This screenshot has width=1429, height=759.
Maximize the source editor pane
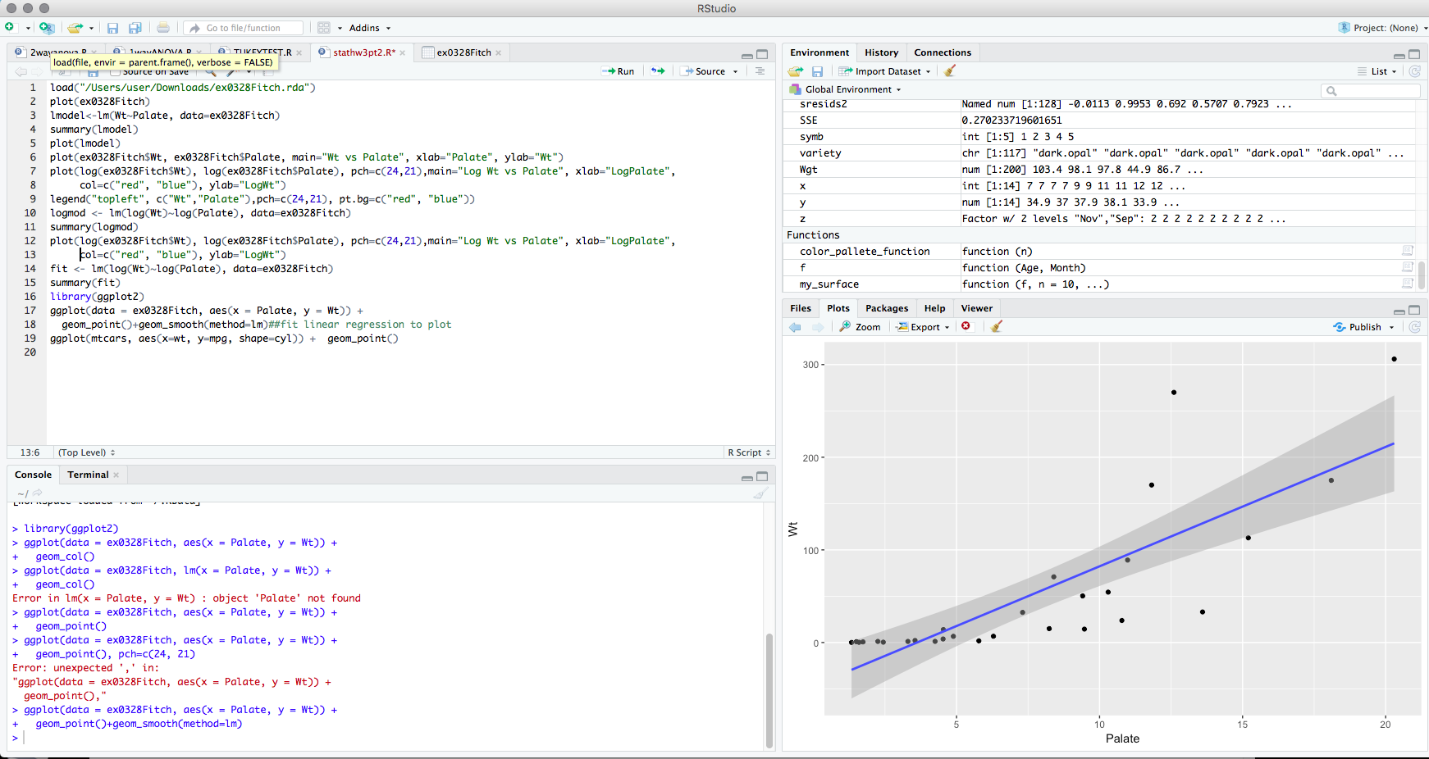click(x=762, y=54)
